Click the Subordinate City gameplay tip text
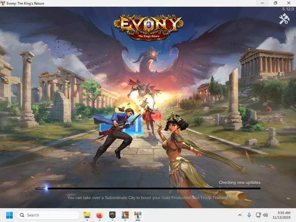 (x=147, y=198)
